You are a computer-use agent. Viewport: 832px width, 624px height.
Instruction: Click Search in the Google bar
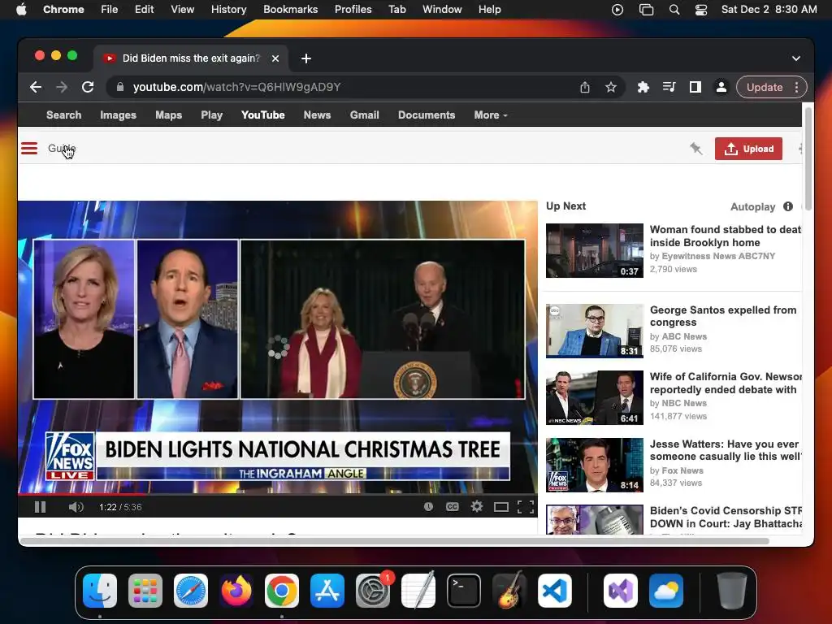63,115
